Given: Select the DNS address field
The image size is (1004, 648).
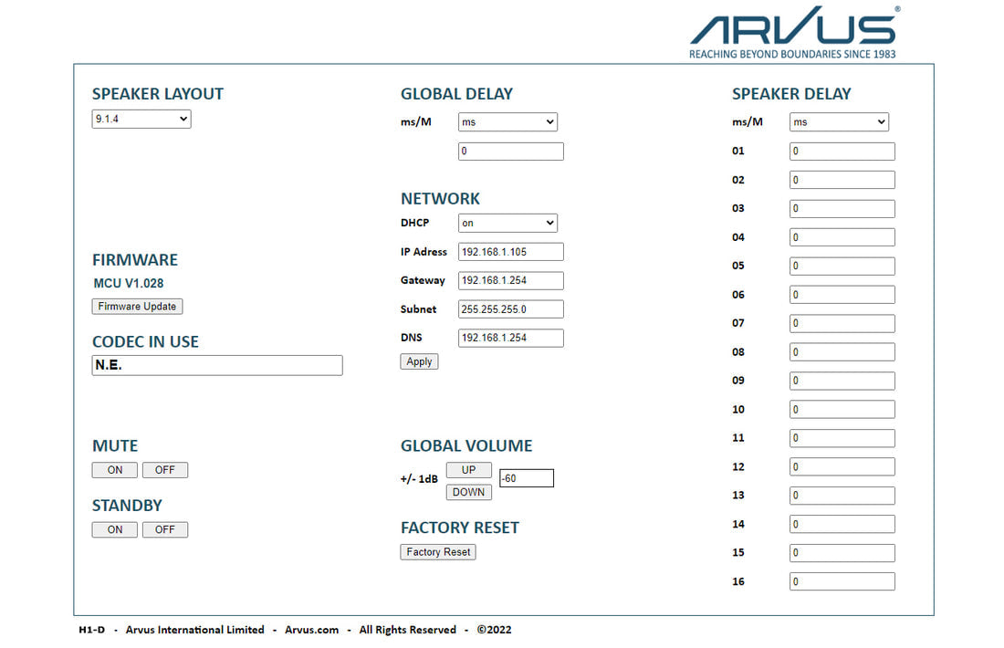Looking at the screenshot, I should tap(510, 338).
